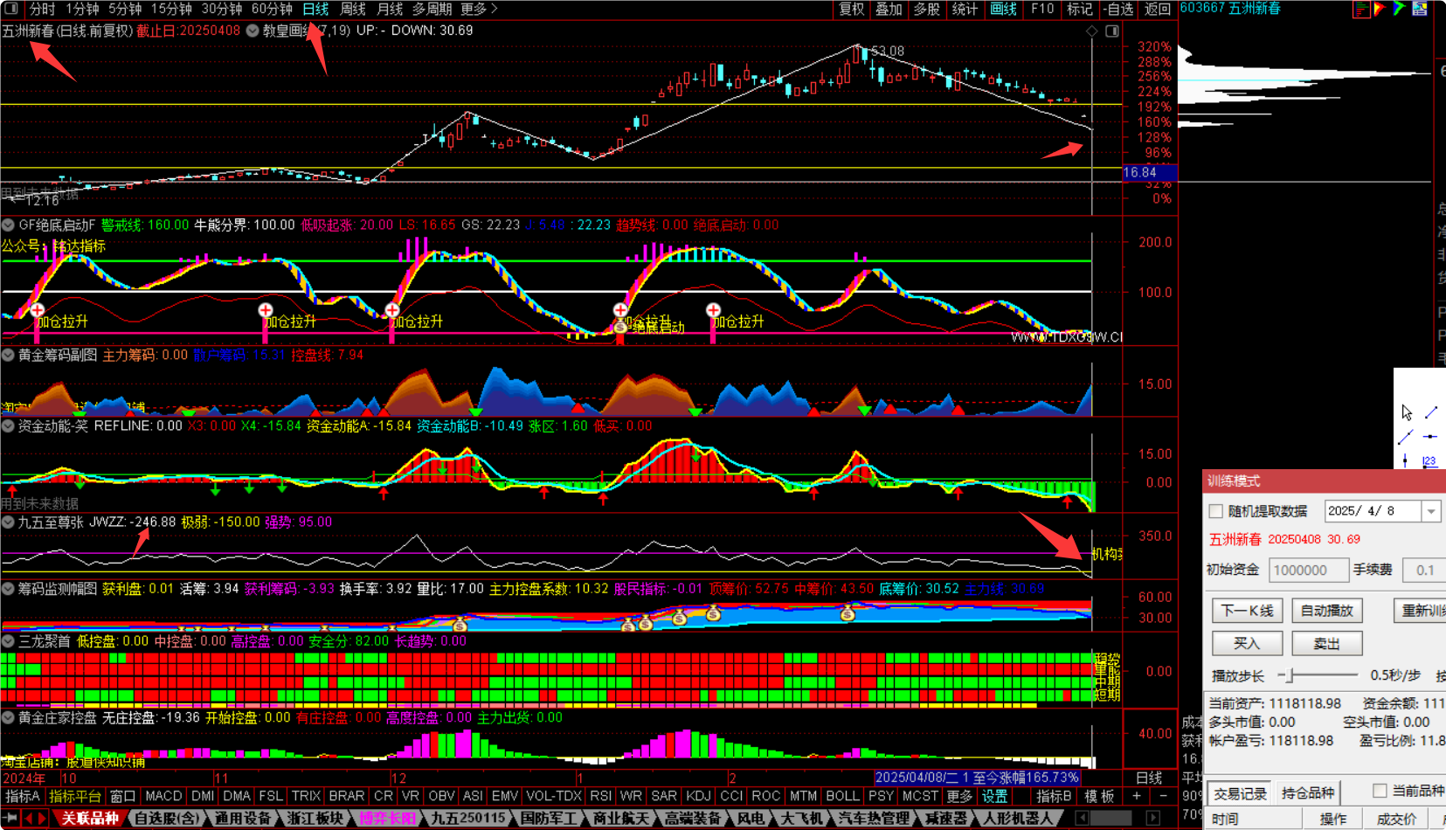
Task: Click the red-yellow arrow icon in the top-right panel
Action: pos(1380,9)
